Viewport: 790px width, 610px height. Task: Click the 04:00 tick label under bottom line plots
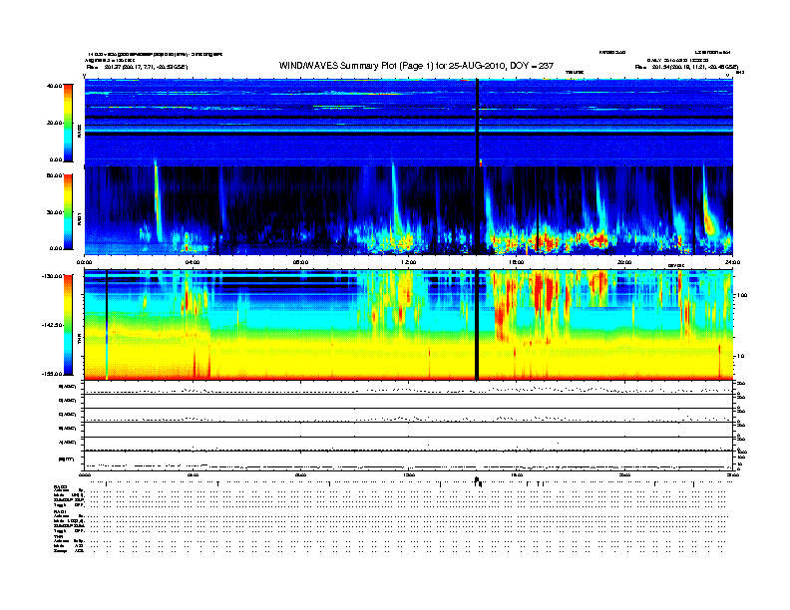point(193,474)
